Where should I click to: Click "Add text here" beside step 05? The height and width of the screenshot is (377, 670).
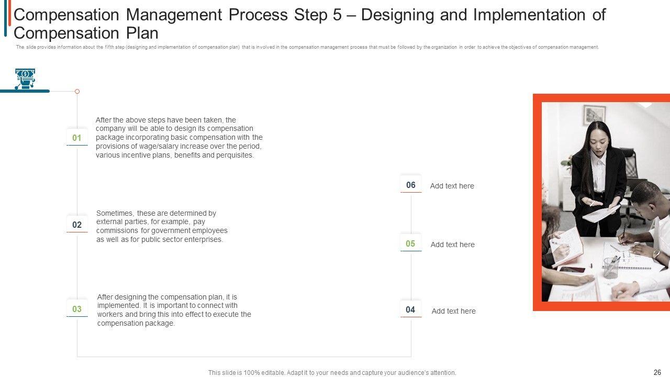[452, 245]
